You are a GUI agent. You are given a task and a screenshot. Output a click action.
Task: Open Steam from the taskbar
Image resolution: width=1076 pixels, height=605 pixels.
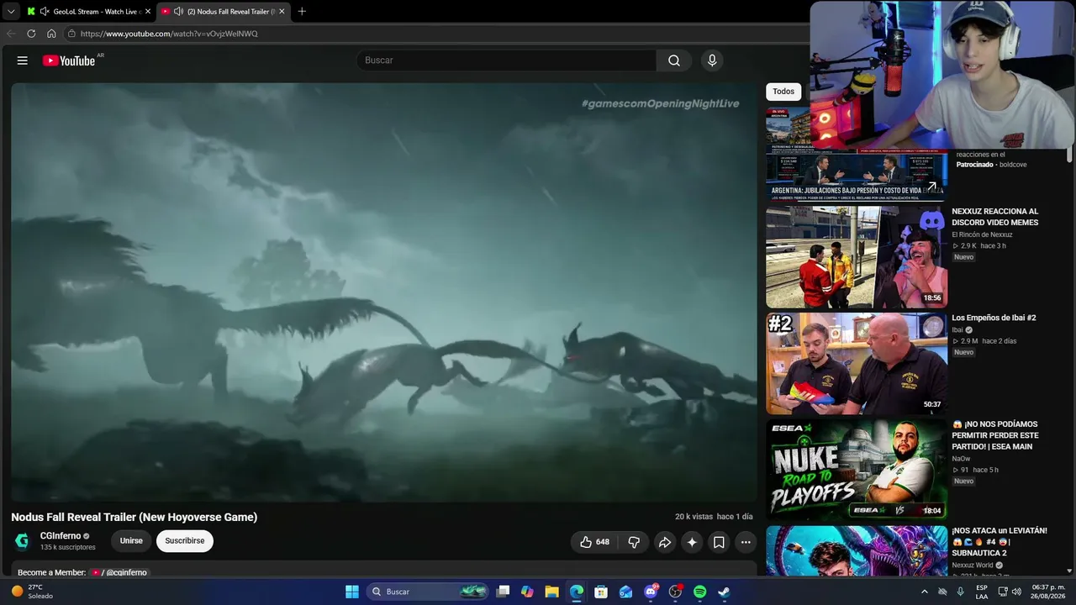coord(725,592)
